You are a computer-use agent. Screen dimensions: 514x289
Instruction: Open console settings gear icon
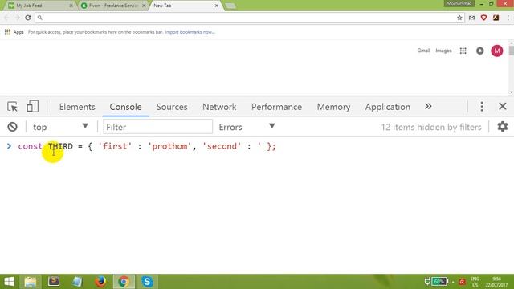point(502,127)
